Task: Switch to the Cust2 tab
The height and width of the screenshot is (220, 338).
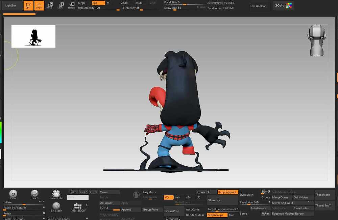Action: click(83, 192)
